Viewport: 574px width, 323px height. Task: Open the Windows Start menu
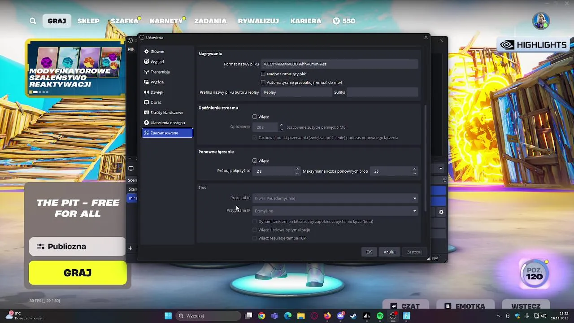click(168, 316)
